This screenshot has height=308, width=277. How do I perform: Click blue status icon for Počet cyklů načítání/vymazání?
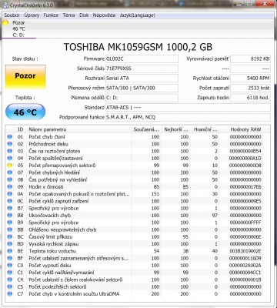click(10, 273)
